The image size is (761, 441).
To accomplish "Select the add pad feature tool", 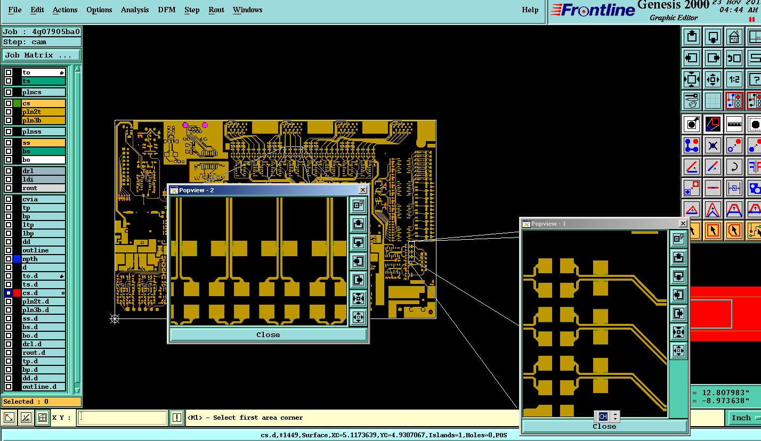I will coord(692,124).
